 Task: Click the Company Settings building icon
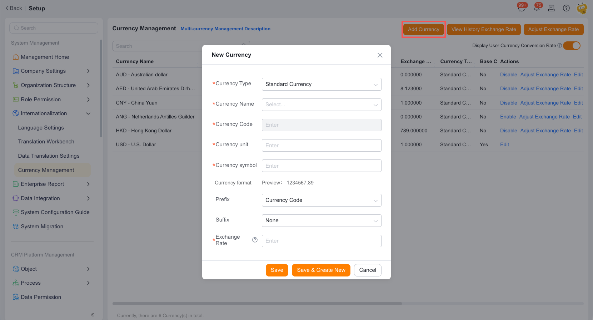16,71
